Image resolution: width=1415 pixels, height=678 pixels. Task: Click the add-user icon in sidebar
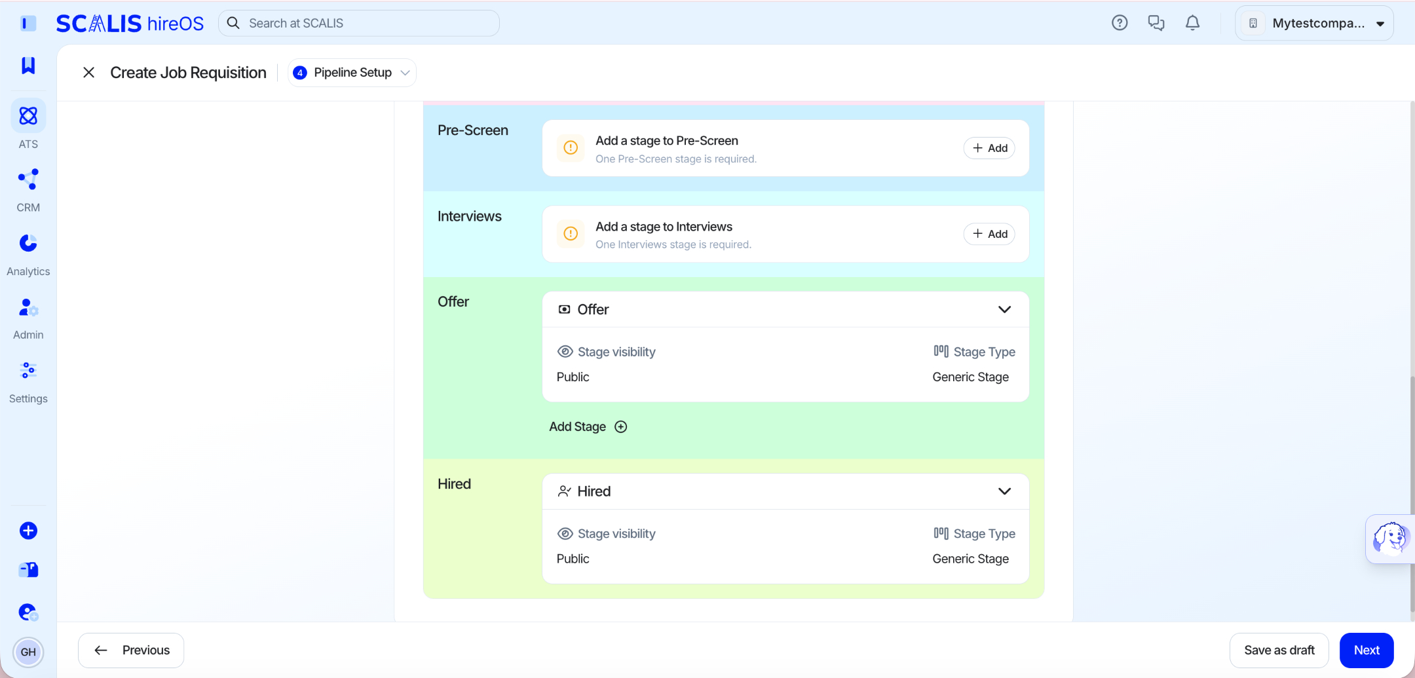click(x=28, y=612)
